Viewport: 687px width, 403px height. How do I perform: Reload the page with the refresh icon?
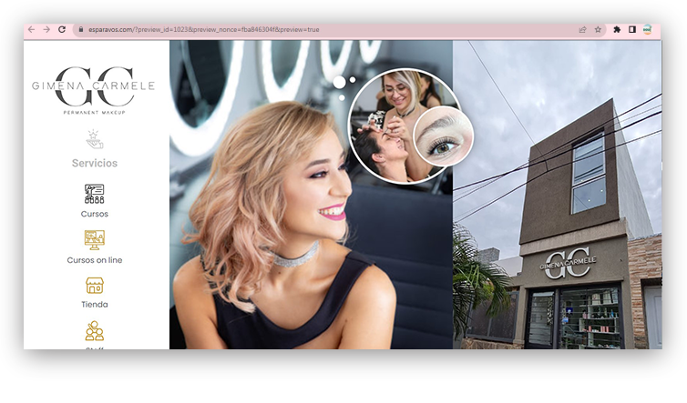pos(62,30)
